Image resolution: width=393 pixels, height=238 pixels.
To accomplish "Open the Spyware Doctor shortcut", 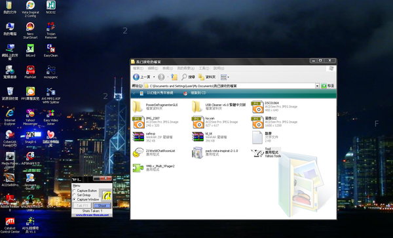I will coord(30,182).
